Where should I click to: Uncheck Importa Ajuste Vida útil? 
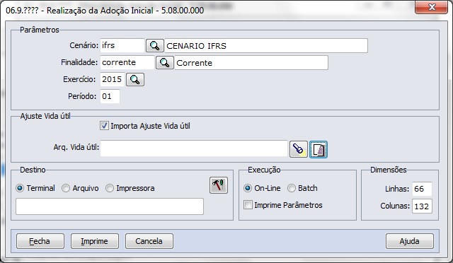point(104,126)
